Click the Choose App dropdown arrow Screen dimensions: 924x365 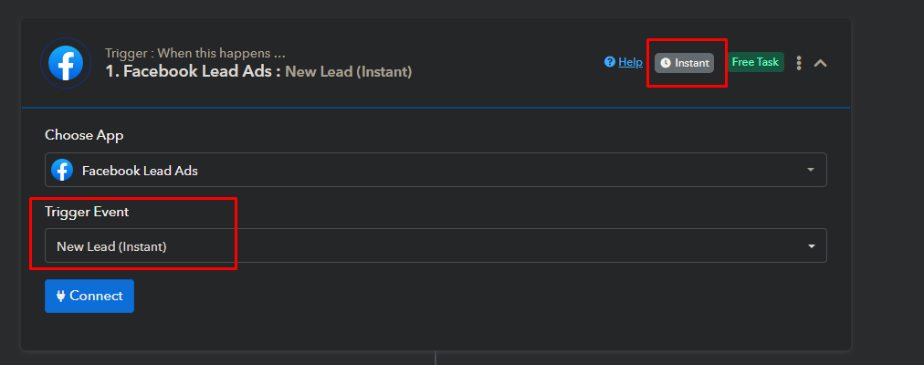pos(811,170)
